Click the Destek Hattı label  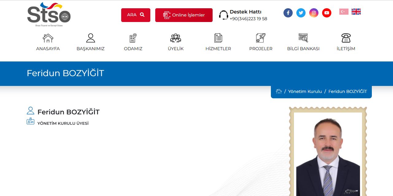(245, 12)
